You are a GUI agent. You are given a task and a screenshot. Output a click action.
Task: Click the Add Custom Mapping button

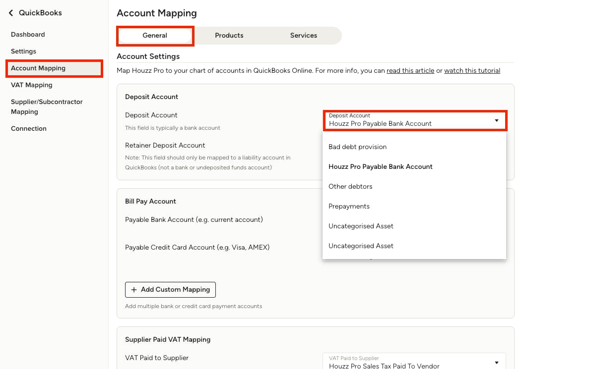[170, 290]
